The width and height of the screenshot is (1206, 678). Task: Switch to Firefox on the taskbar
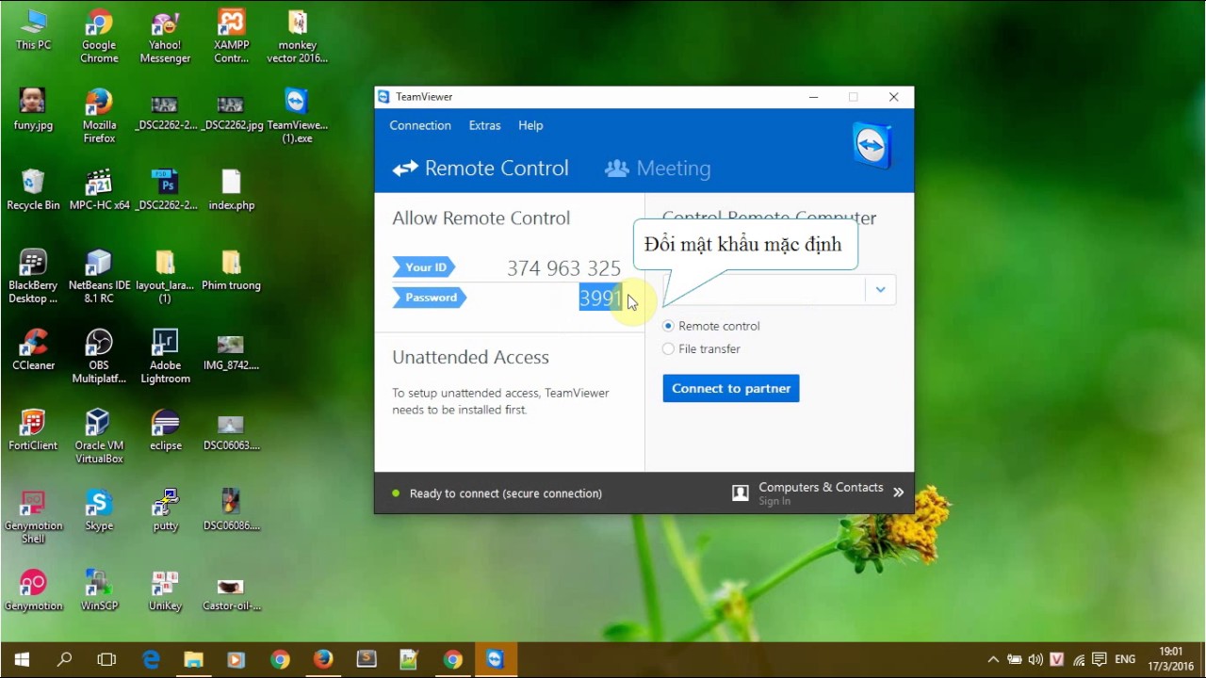click(323, 659)
